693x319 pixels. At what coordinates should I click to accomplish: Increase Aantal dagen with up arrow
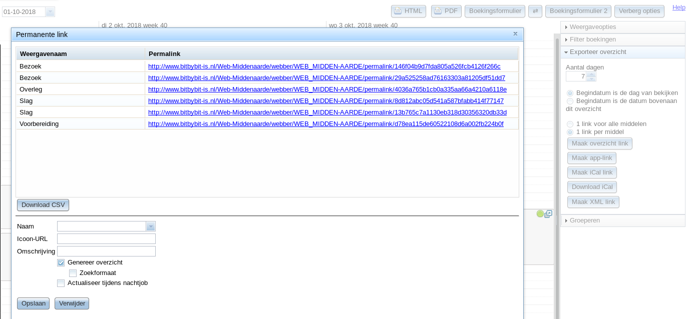591,74
